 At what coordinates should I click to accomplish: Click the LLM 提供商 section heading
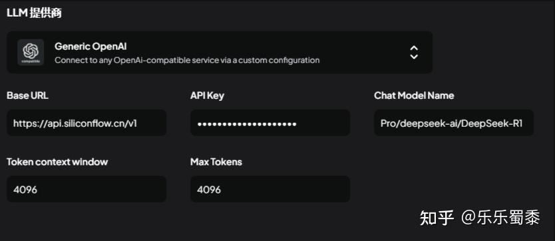click(34, 13)
